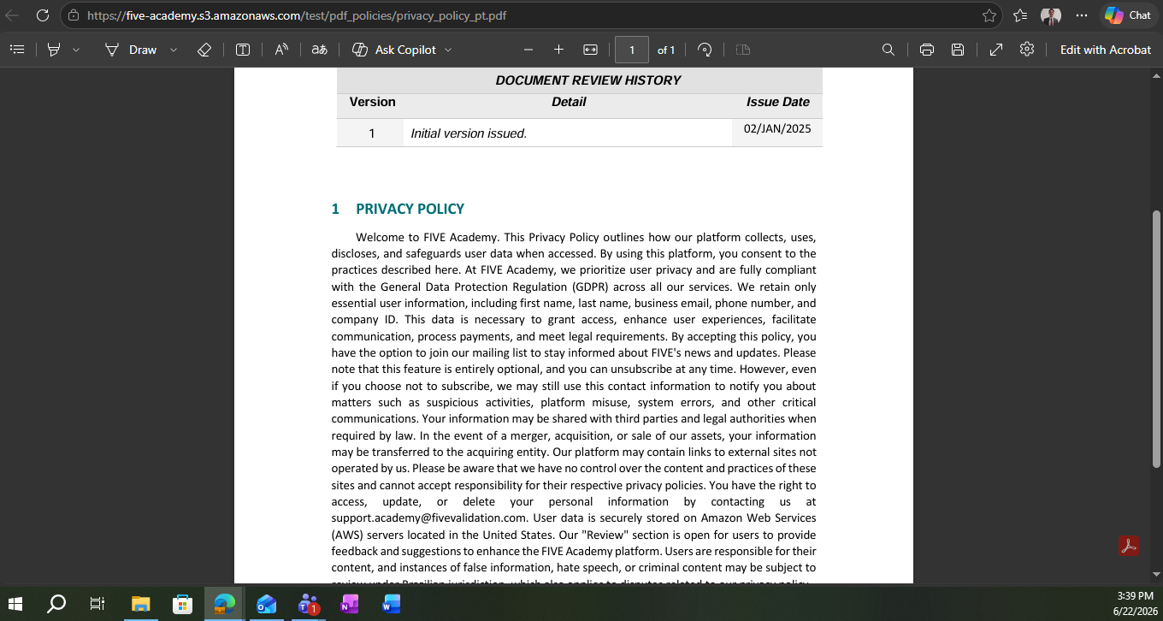Activate the Draw tool
Image resolution: width=1163 pixels, height=621 pixels.
131,50
